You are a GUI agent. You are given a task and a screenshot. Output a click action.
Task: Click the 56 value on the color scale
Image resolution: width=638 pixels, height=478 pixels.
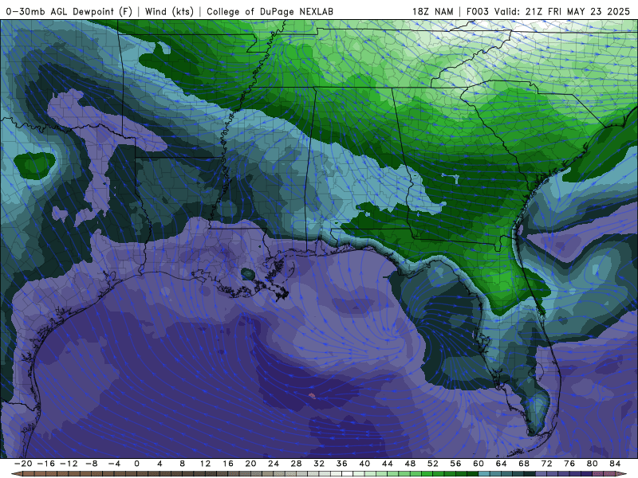455,464
